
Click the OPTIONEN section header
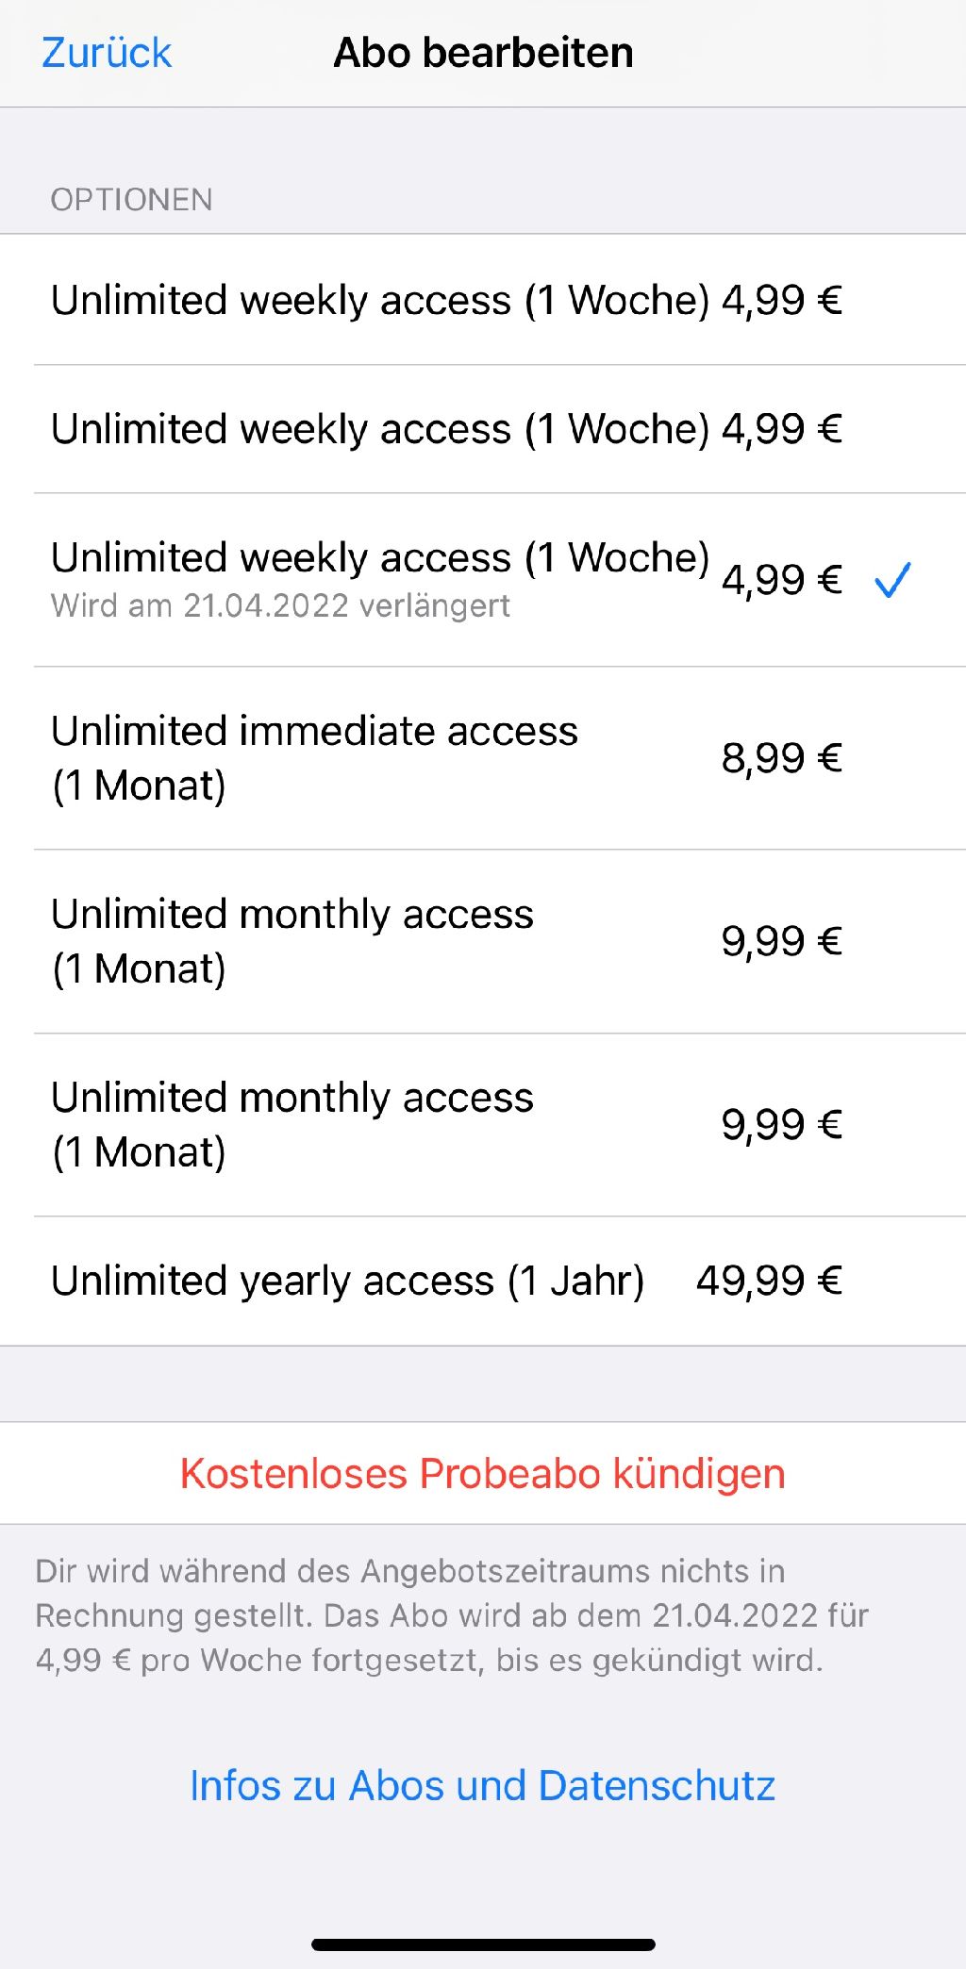(x=131, y=200)
